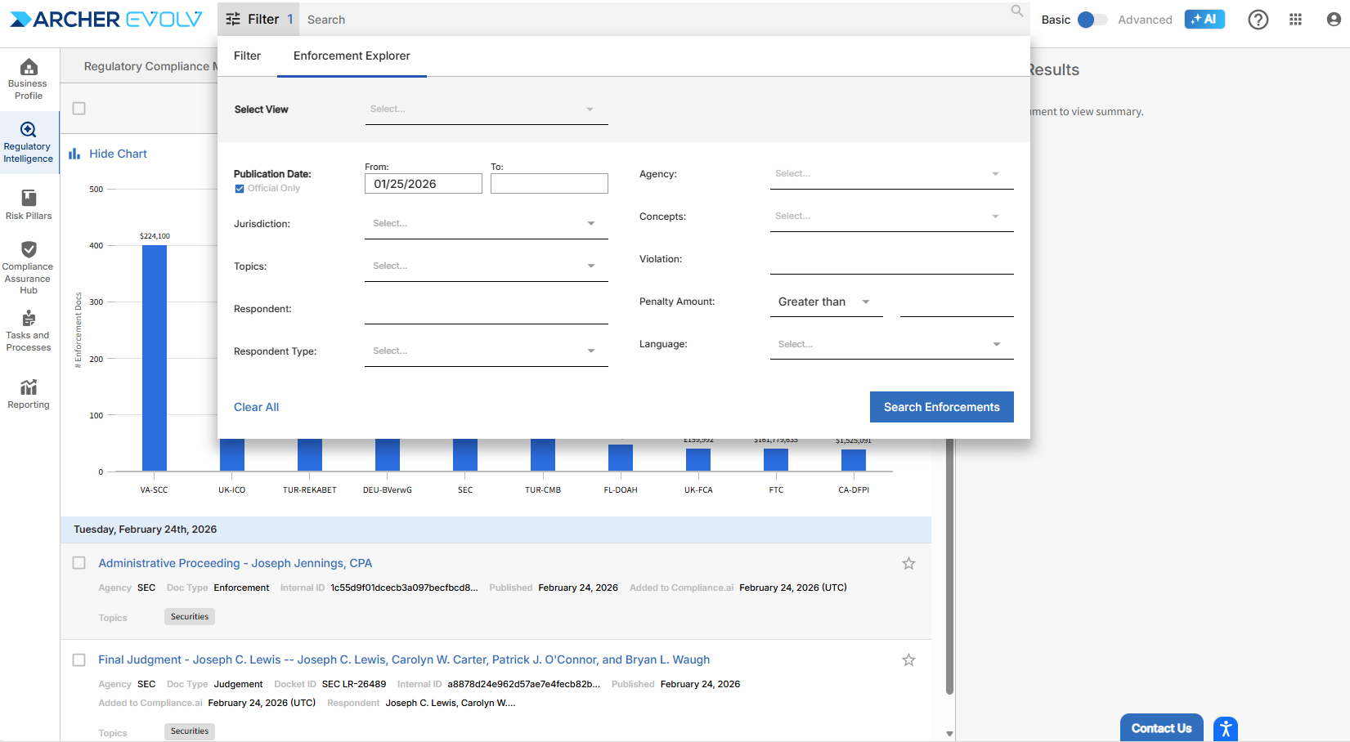Open the apps grid menu
Screen dimensions: 1350x742
point(1295,20)
